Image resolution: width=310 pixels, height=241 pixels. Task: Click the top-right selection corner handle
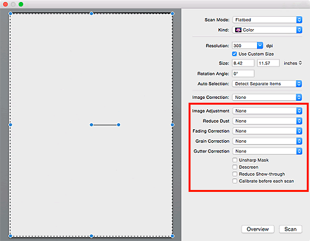coord(172,14)
